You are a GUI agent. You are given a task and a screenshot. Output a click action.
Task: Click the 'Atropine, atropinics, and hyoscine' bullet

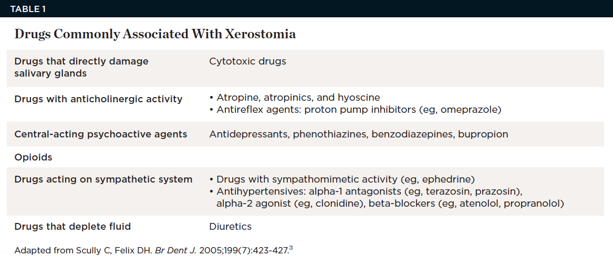click(x=297, y=98)
